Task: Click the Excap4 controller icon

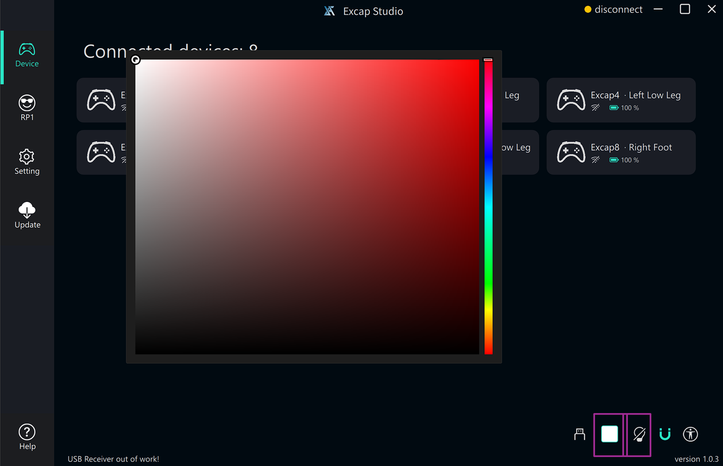Action: click(x=571, y=100)
